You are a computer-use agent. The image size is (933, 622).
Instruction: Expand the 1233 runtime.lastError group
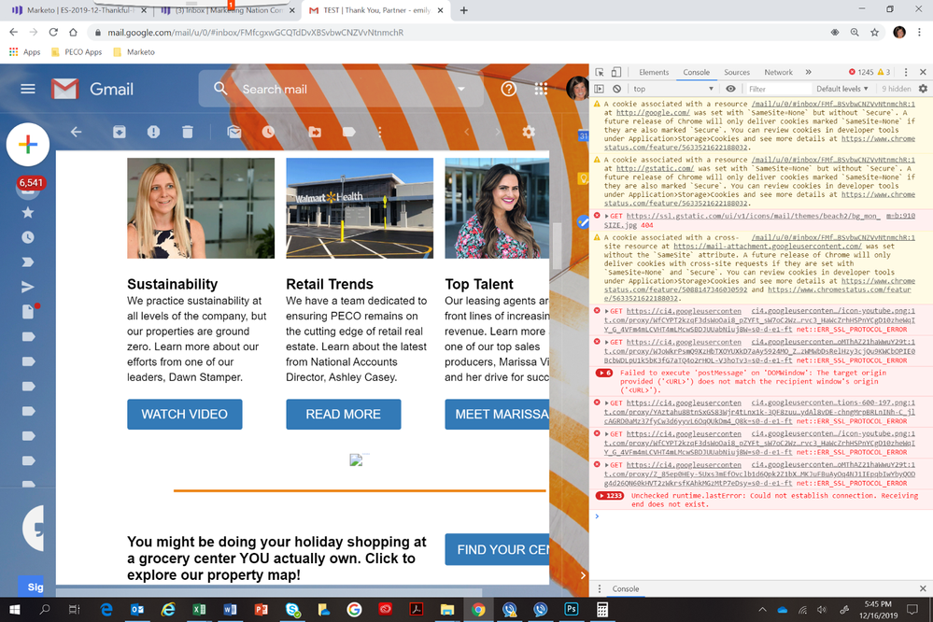tap(610, 496)
